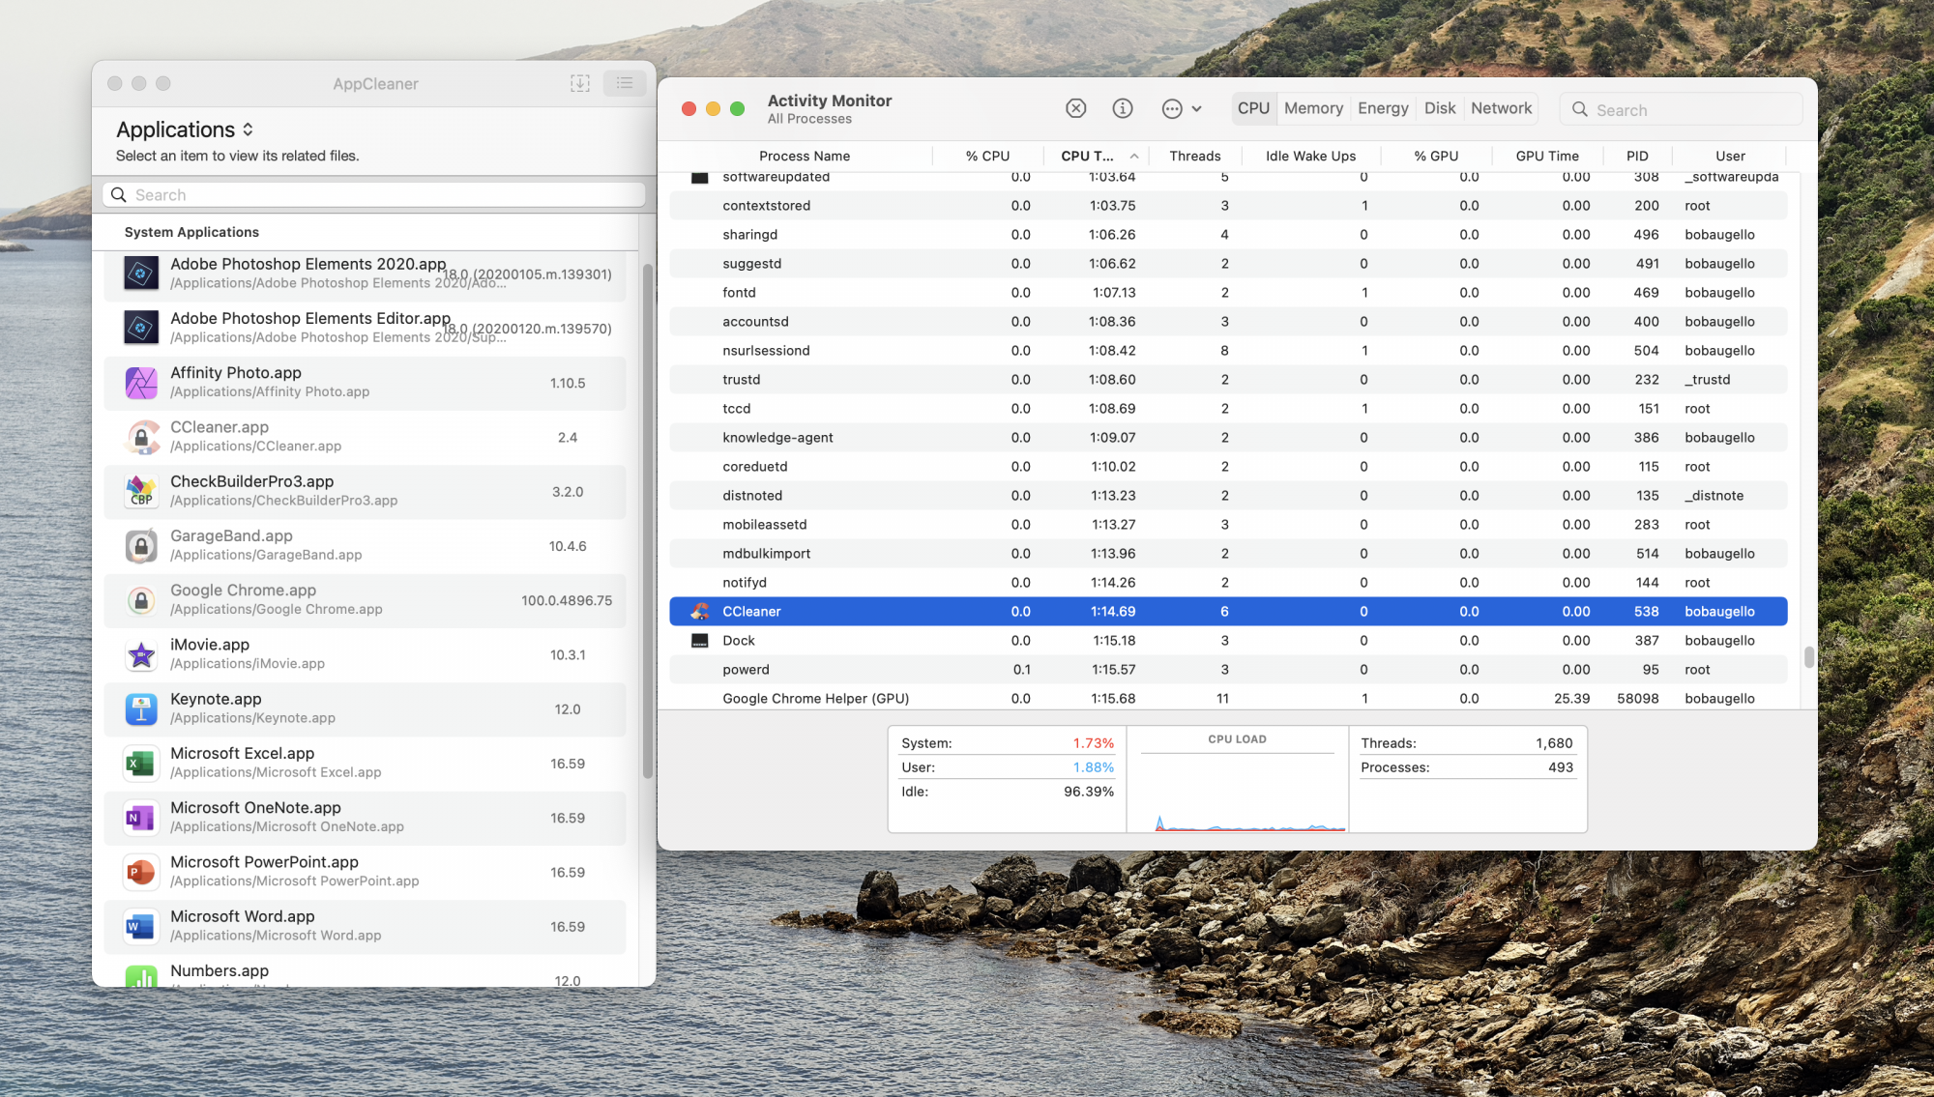Click the mobileassetd process row
Image resolution: width=1934 pixels, height=1097 pixels.
pyautogui.click(x=1228, y=525)
